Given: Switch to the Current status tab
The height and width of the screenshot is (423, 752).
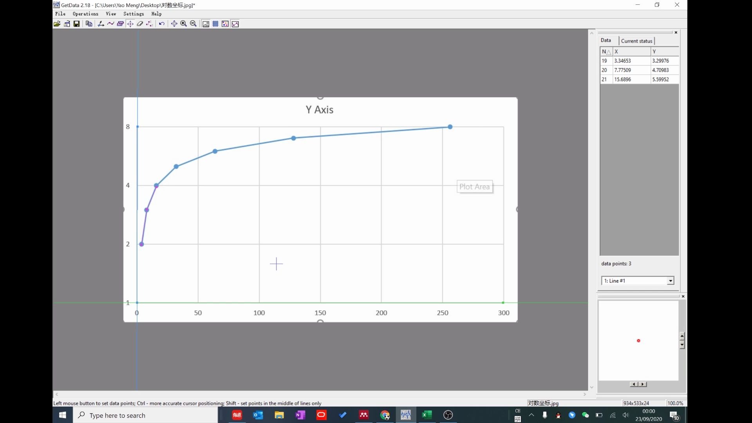Looking at the screenshot, I should pyautogui.click(x=636, y=41).
